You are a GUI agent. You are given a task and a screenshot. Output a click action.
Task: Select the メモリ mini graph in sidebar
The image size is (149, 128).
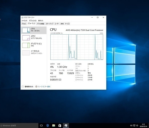pyautogui.click(x=26, y=38)
